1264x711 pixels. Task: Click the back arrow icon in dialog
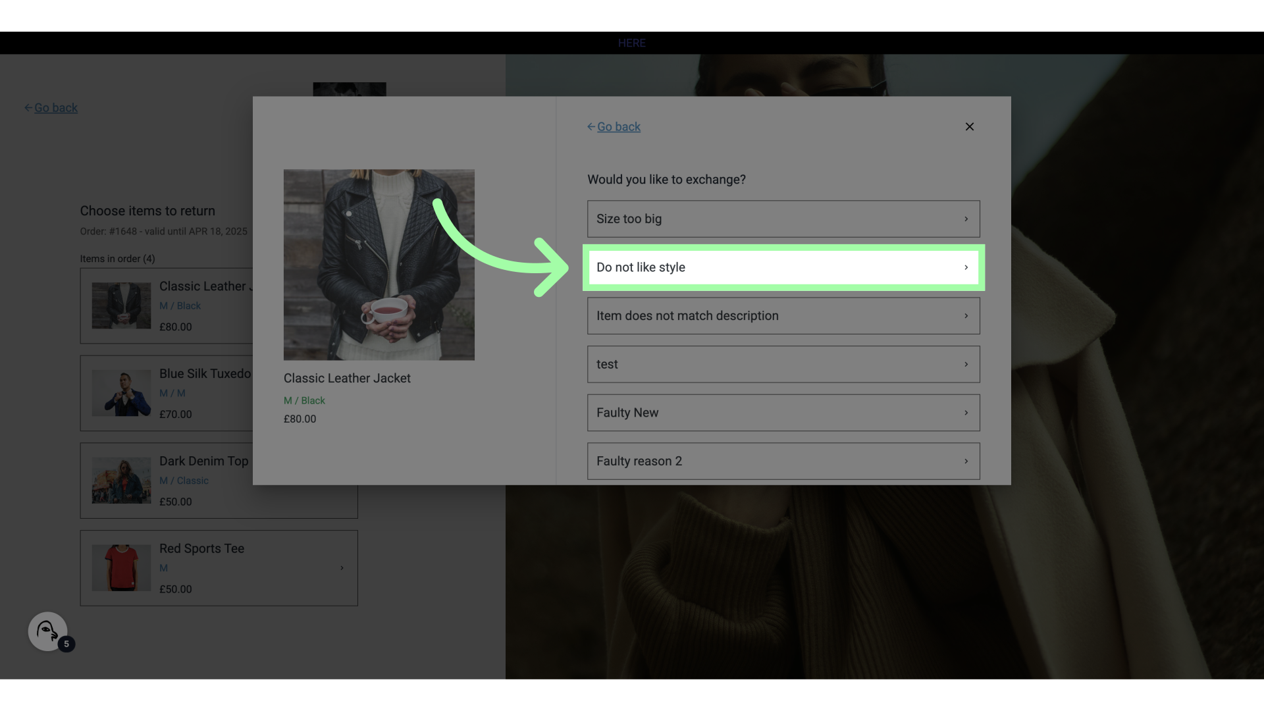point(591,126)
